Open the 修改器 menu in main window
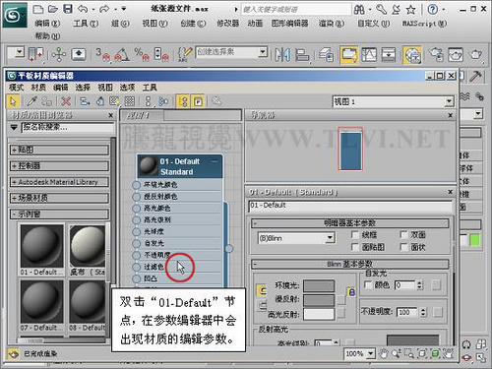The image size is (492, 369). click(228, 24)
